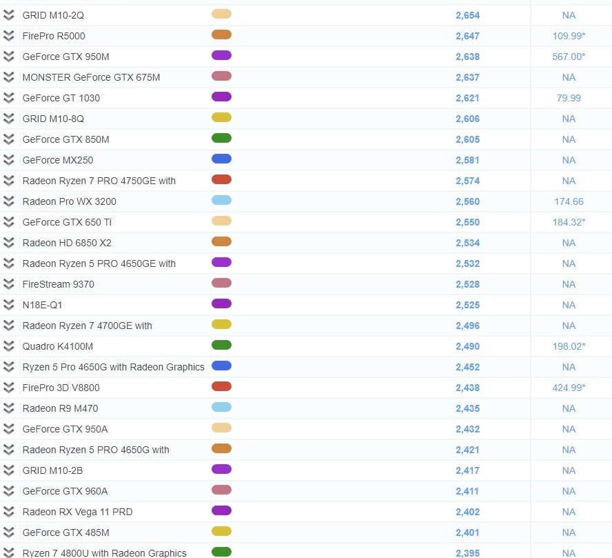Click the green swatch beside Quadro K4100M

coord(221,345)
